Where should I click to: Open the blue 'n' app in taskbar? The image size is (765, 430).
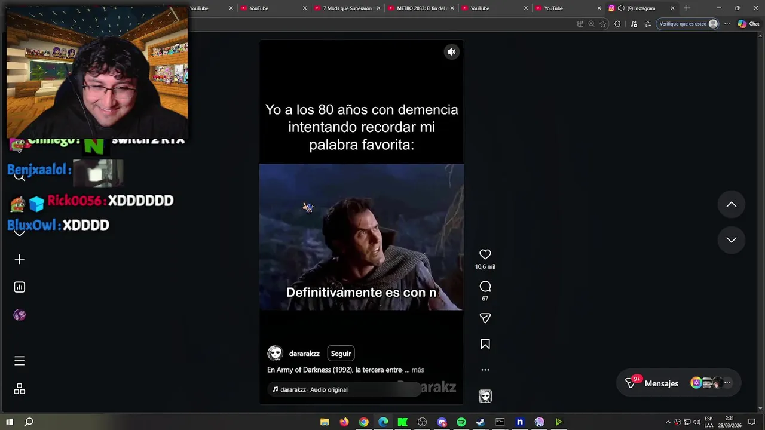coord(520,422)
